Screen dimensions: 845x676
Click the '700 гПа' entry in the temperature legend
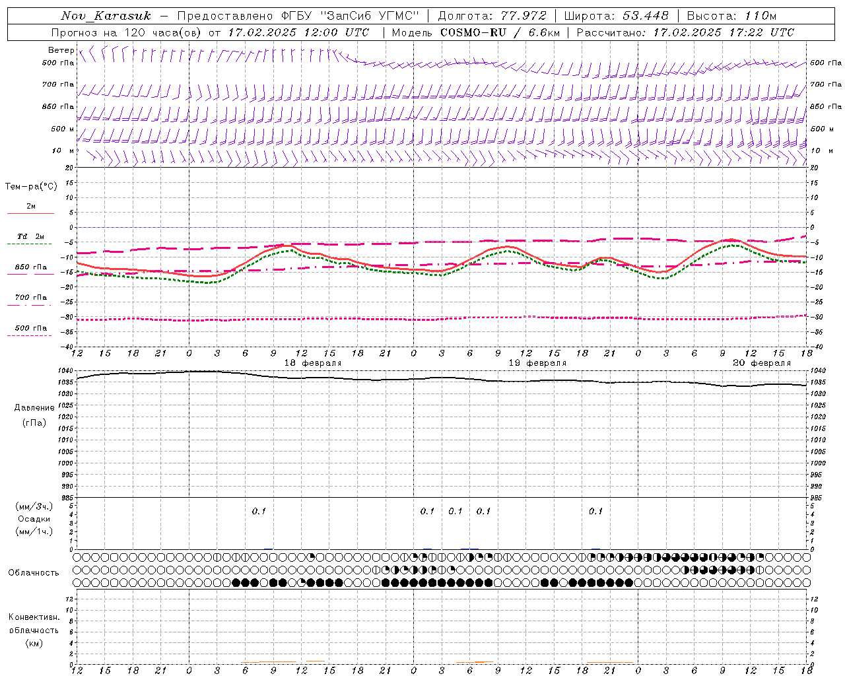coord(31,297)
